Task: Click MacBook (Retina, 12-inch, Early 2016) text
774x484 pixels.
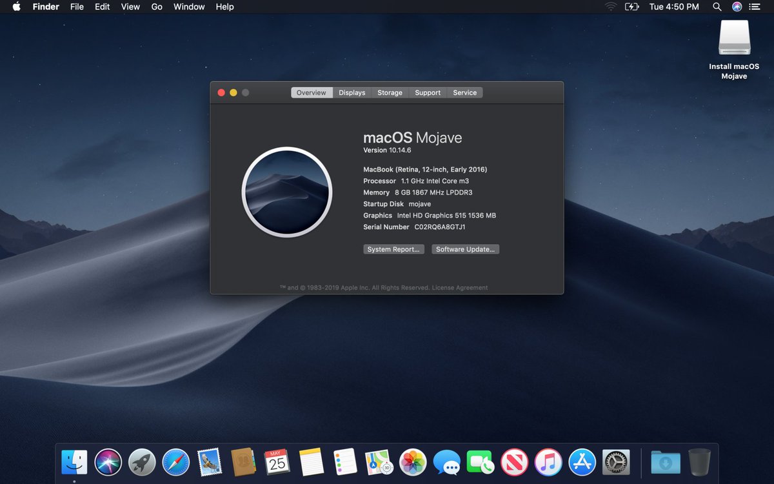Action: [425, 169]
